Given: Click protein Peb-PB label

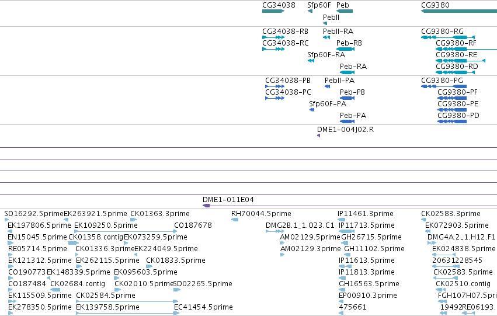Looking at the screenshot, I should [x=352, y=92].
